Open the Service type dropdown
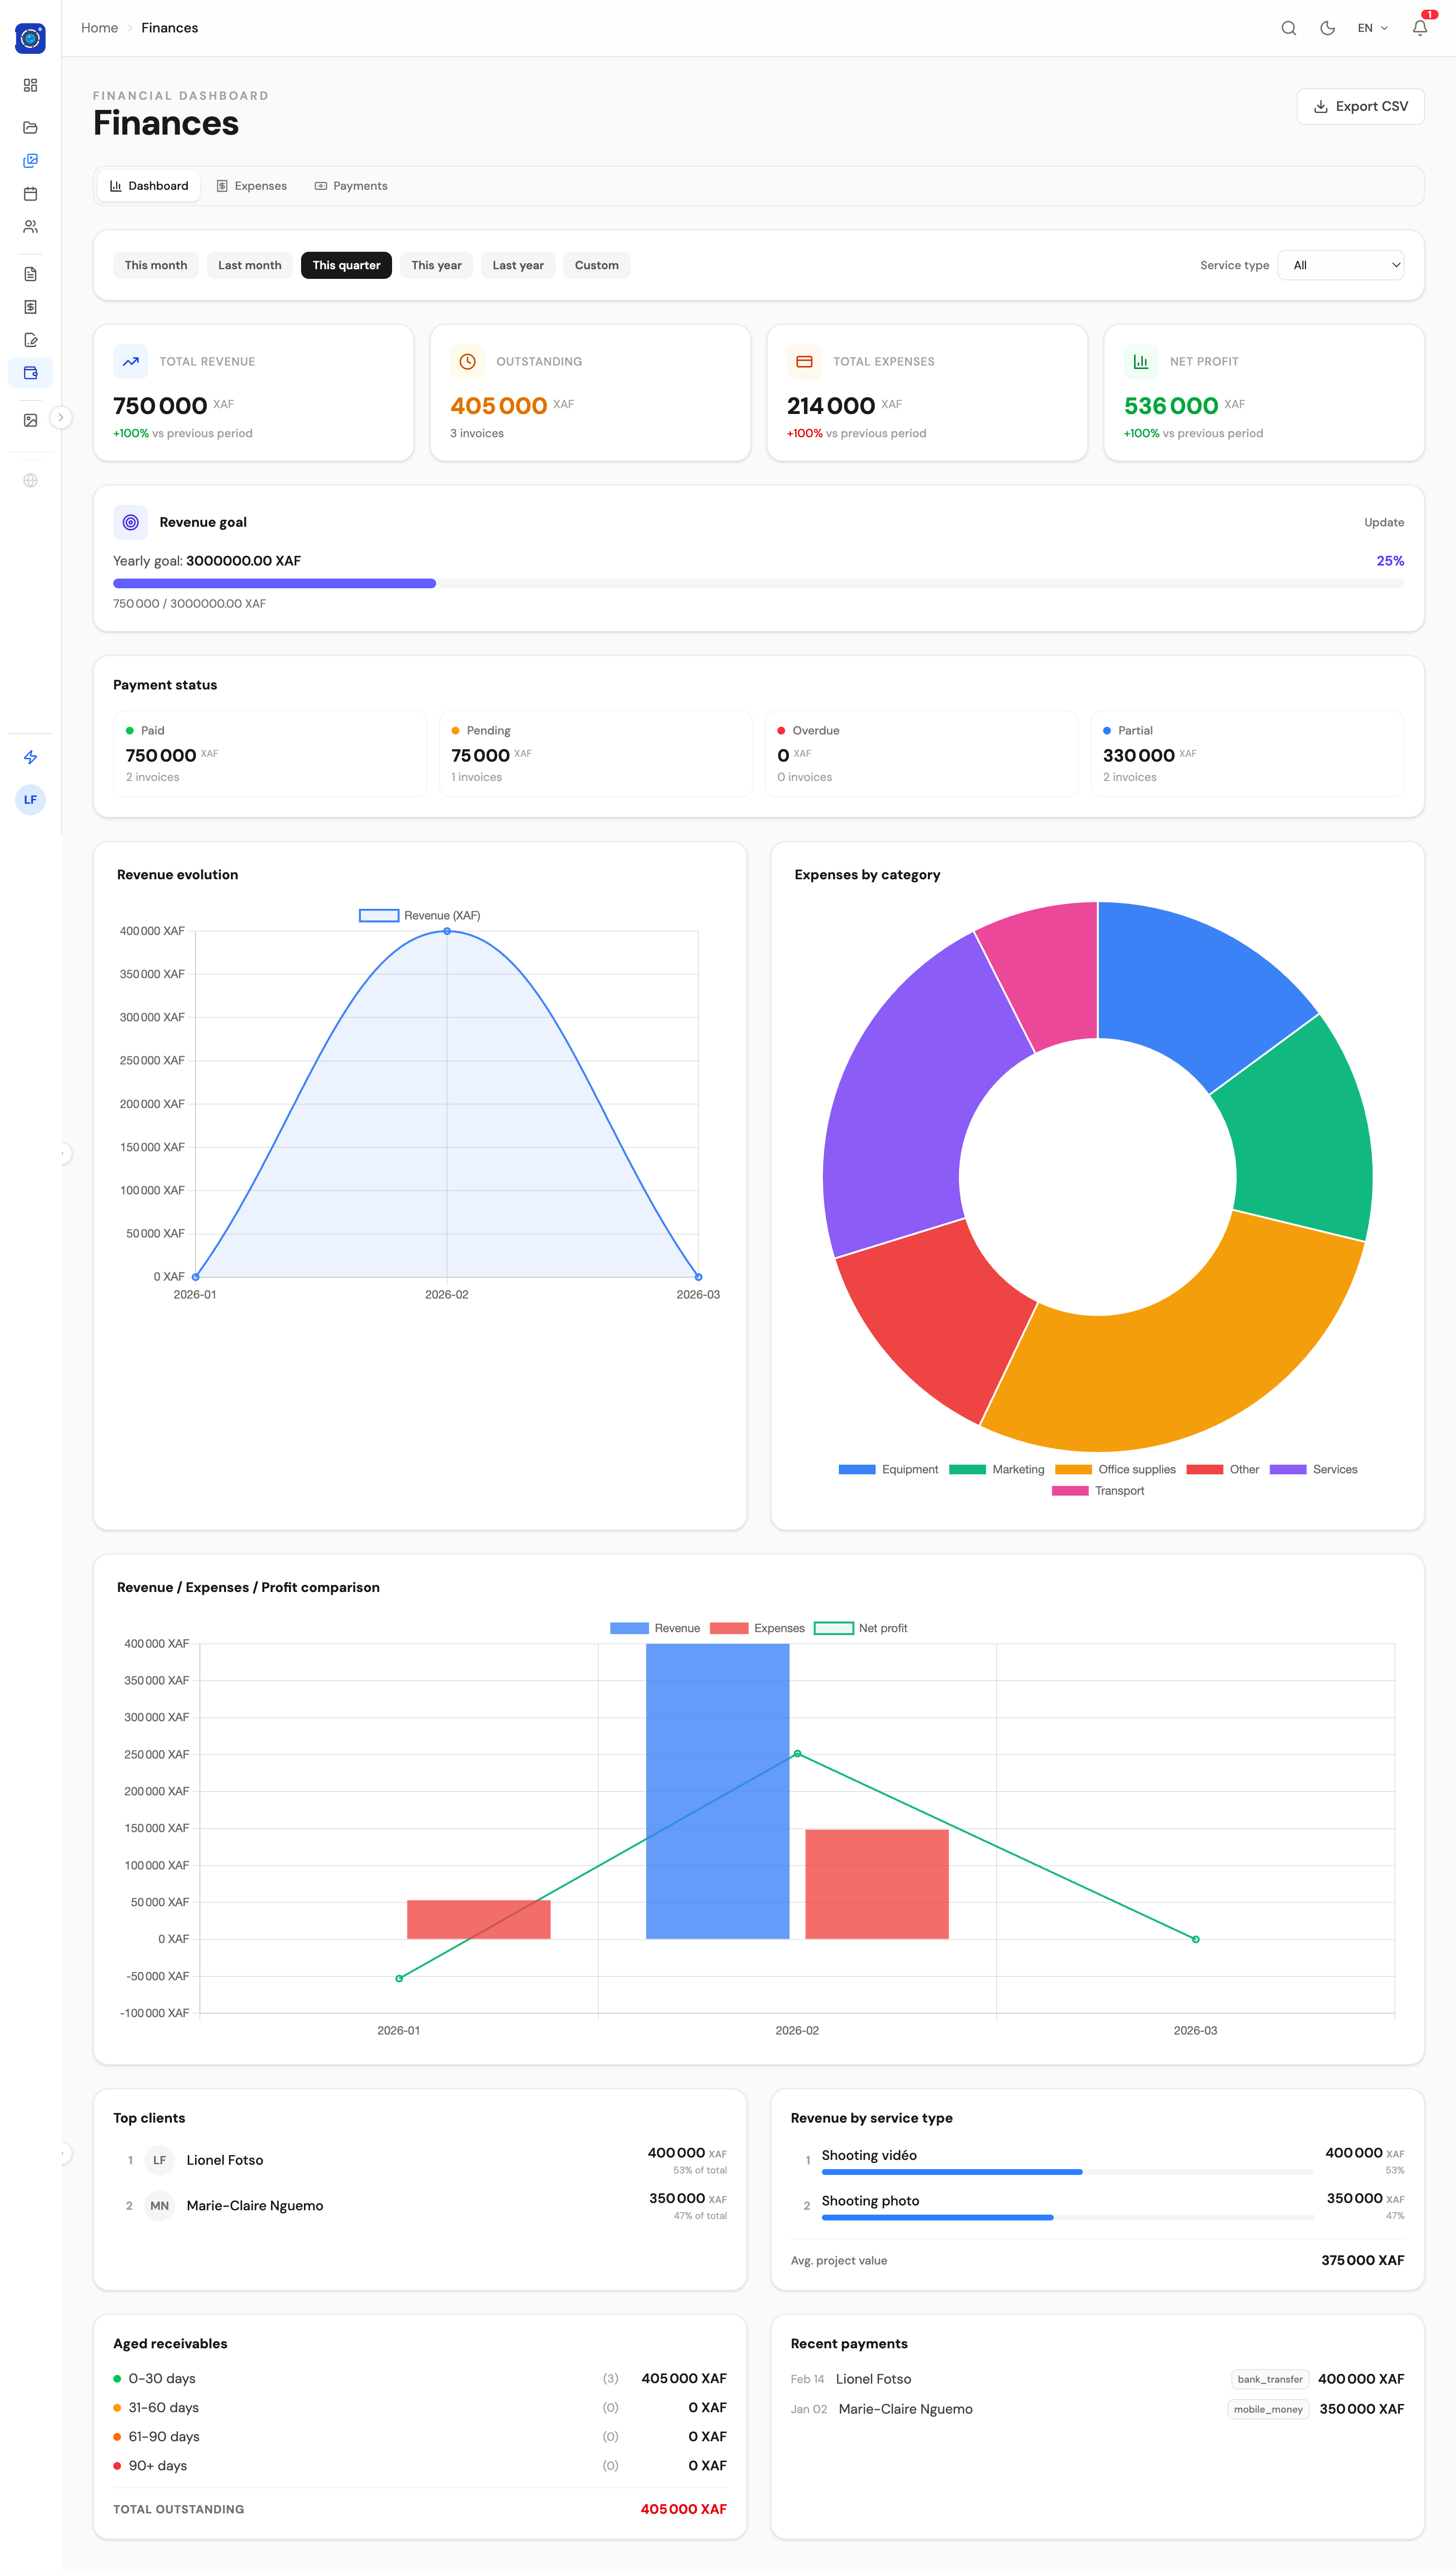The width and height of the screenshot is (1456, 2571). [1340, 265]
